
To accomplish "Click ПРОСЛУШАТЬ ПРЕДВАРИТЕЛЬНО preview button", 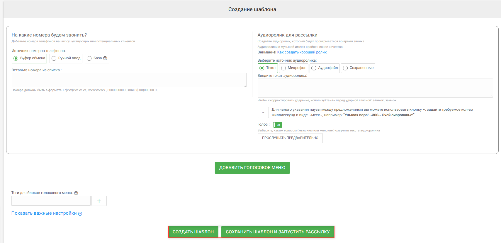I will pos(290,138).
